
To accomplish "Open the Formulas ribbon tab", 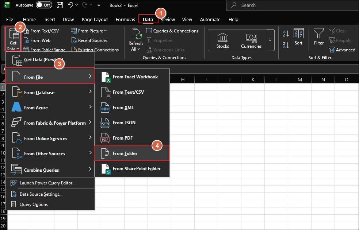I will click(x=125, y=19).
